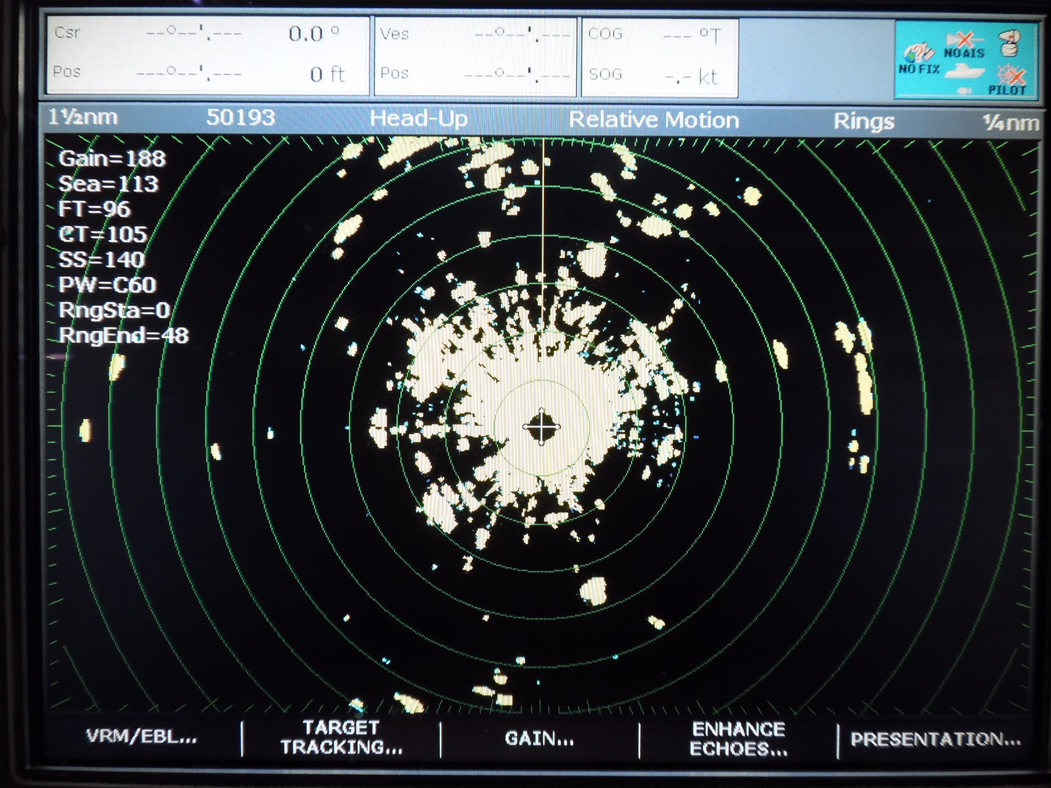The image size is (1051, 788).
Task: Click the hand holding rope icon
Action: tap(1009, 43)
